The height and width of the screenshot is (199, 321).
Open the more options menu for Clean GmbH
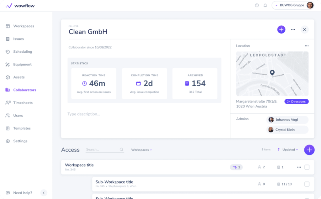(293, 29)
